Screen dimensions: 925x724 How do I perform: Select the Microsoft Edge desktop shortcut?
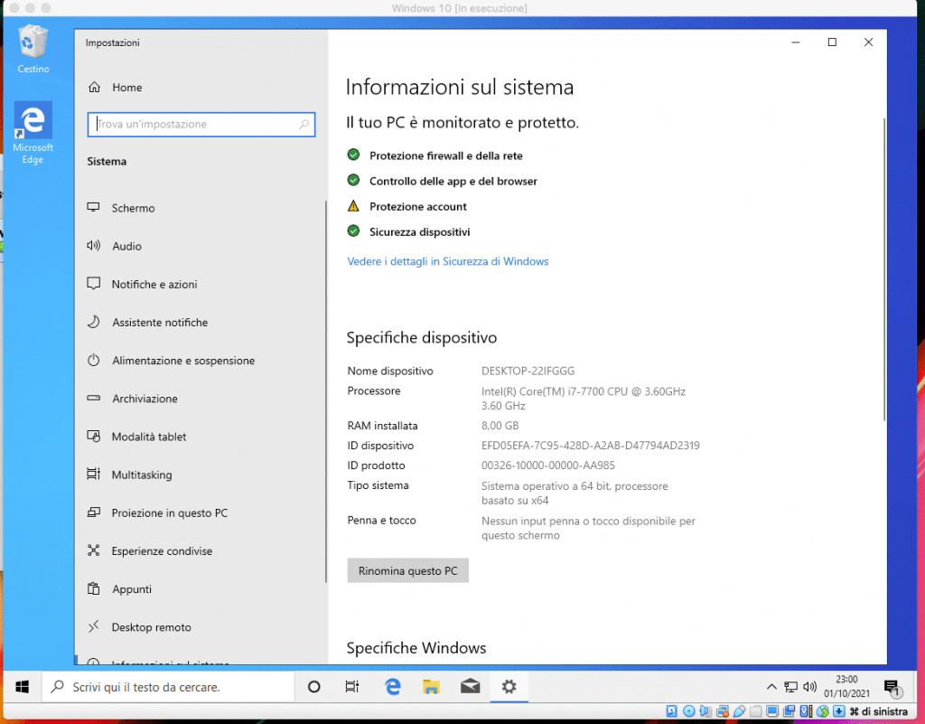(x=33, y=134)
